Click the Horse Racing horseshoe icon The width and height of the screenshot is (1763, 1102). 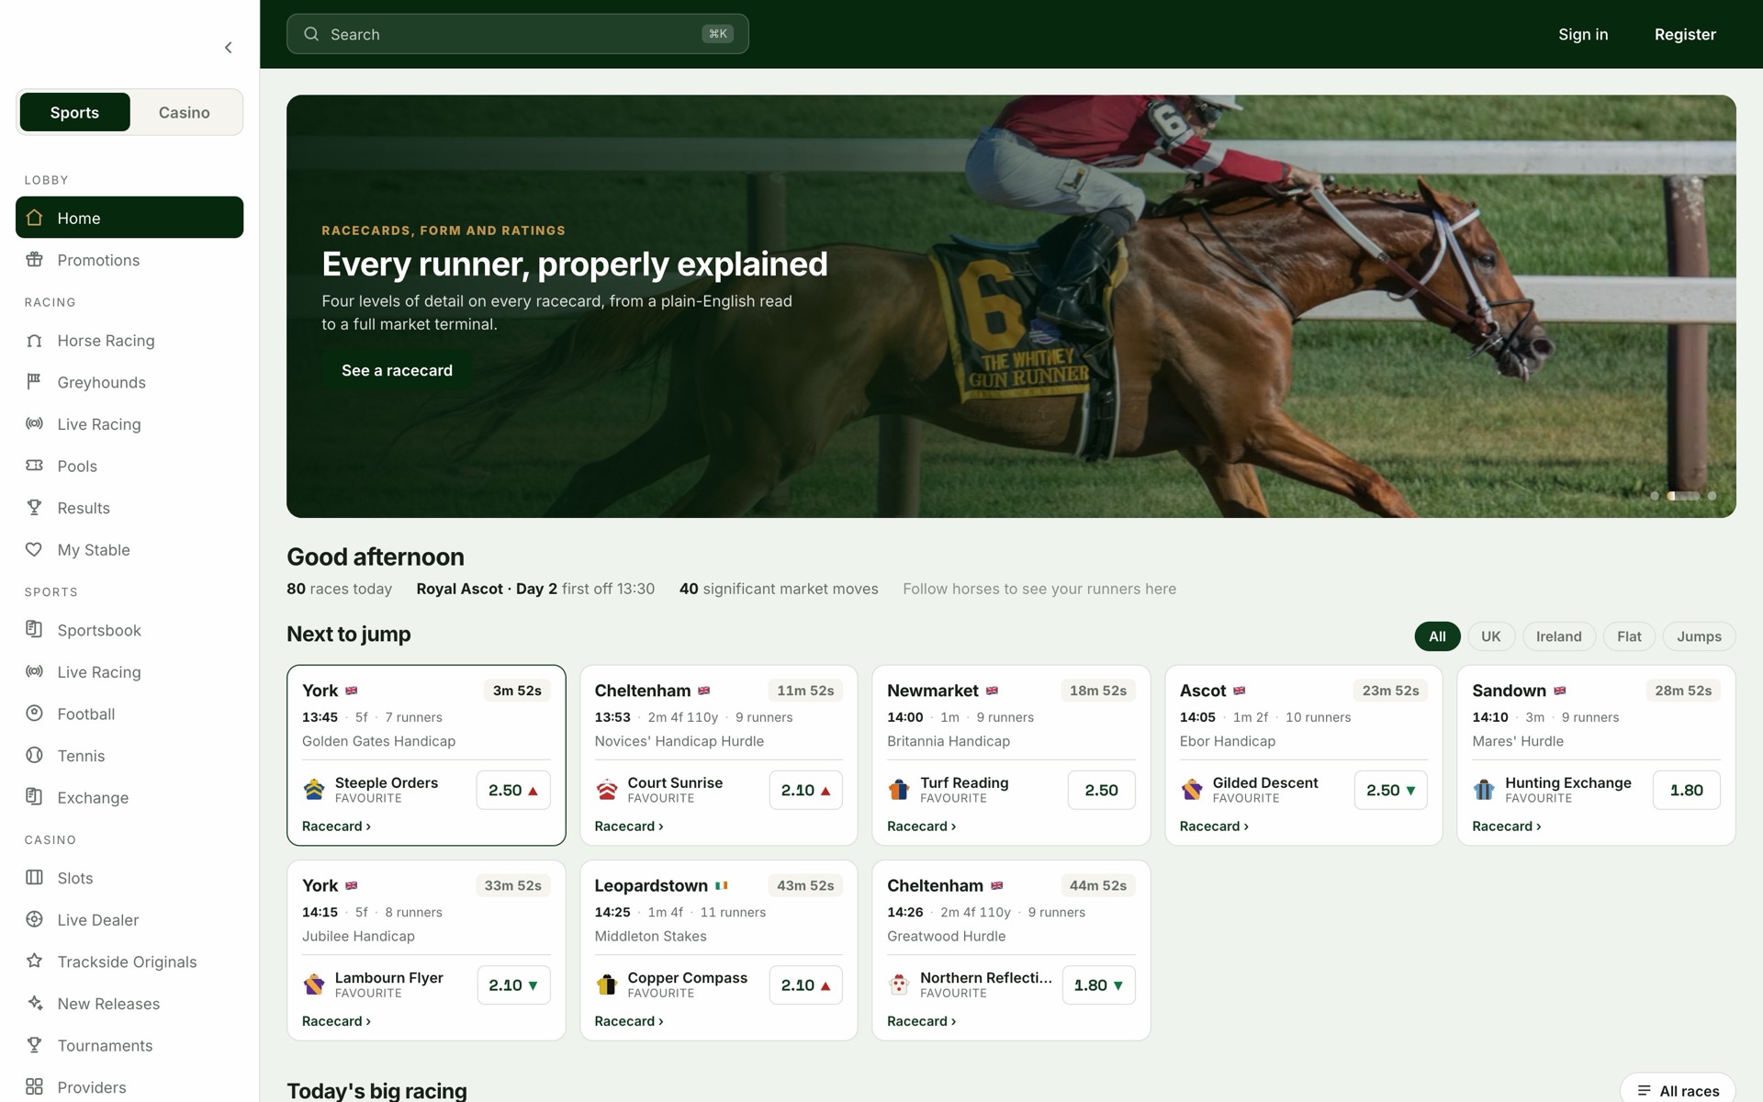[x=35, y=341]
